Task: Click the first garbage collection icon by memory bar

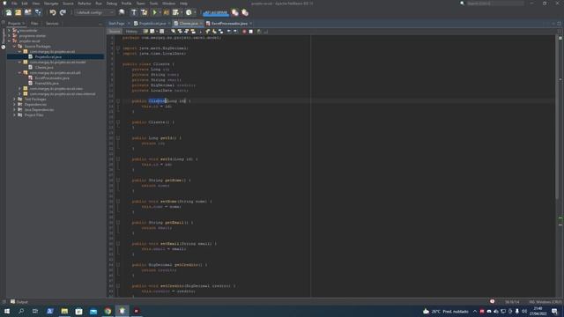Action: 235,12
